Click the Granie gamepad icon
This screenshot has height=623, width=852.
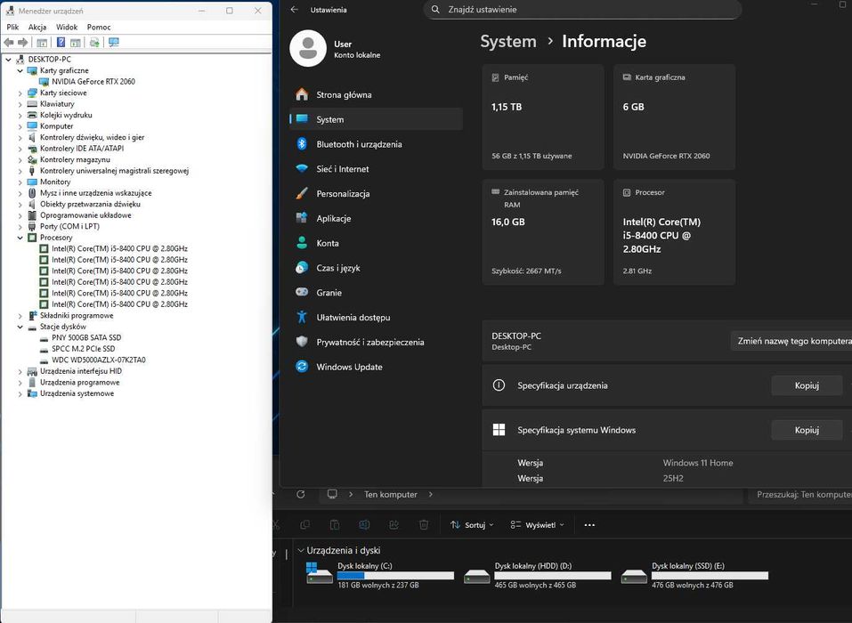tap(302, 292)
